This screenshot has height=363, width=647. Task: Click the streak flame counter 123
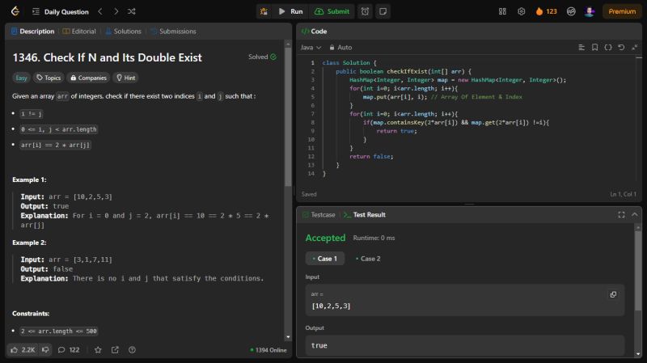click(x=547, y=11)
